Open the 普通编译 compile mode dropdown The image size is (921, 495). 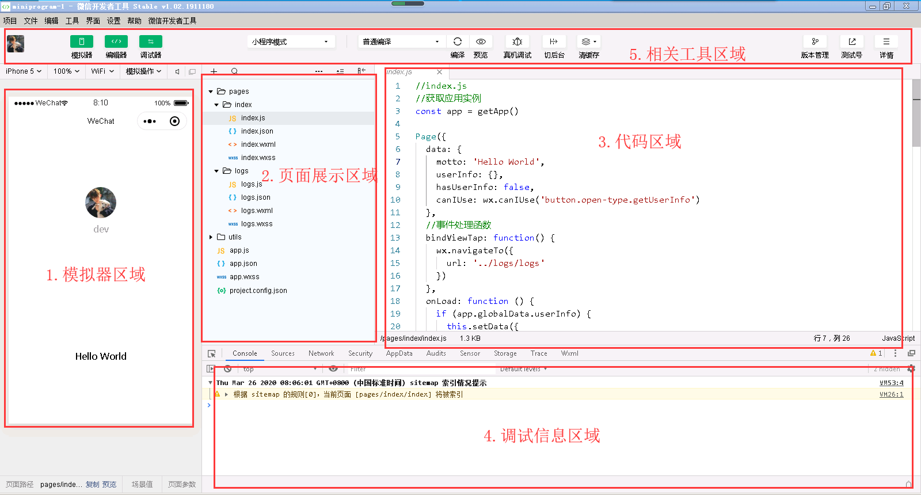401,41
